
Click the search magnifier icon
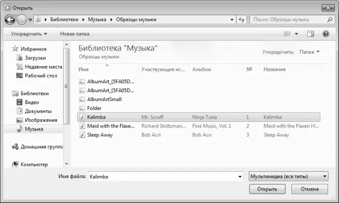330,20
